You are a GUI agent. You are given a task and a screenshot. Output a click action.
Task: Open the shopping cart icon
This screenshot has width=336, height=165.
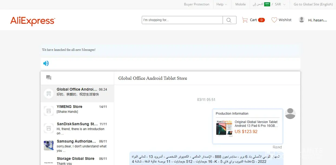(245, 20)
